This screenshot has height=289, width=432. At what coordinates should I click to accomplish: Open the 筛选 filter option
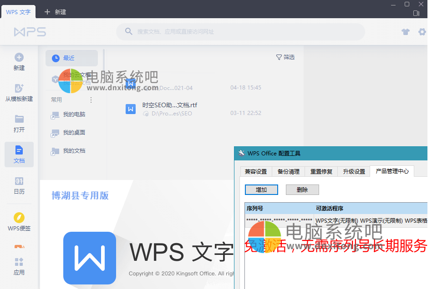285,57
